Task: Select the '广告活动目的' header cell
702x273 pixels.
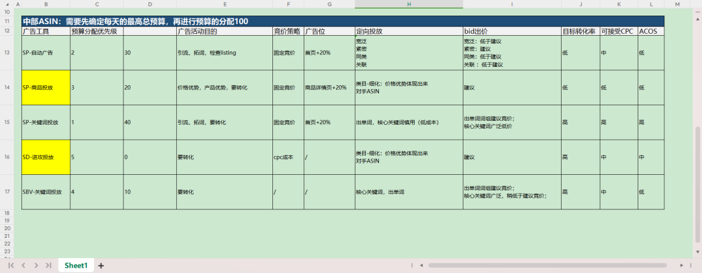Action: (x=225, y=31)
